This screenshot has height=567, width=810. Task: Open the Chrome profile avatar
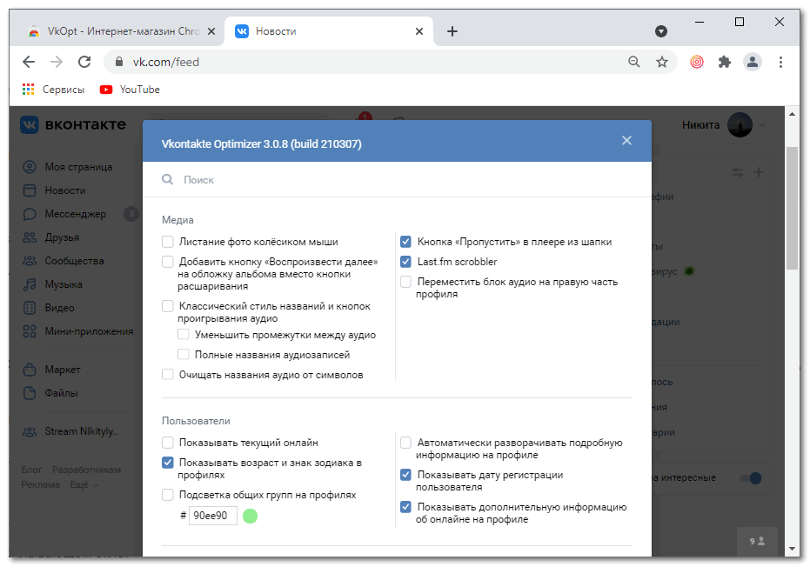pyautogui.click(x=753, y=62)
